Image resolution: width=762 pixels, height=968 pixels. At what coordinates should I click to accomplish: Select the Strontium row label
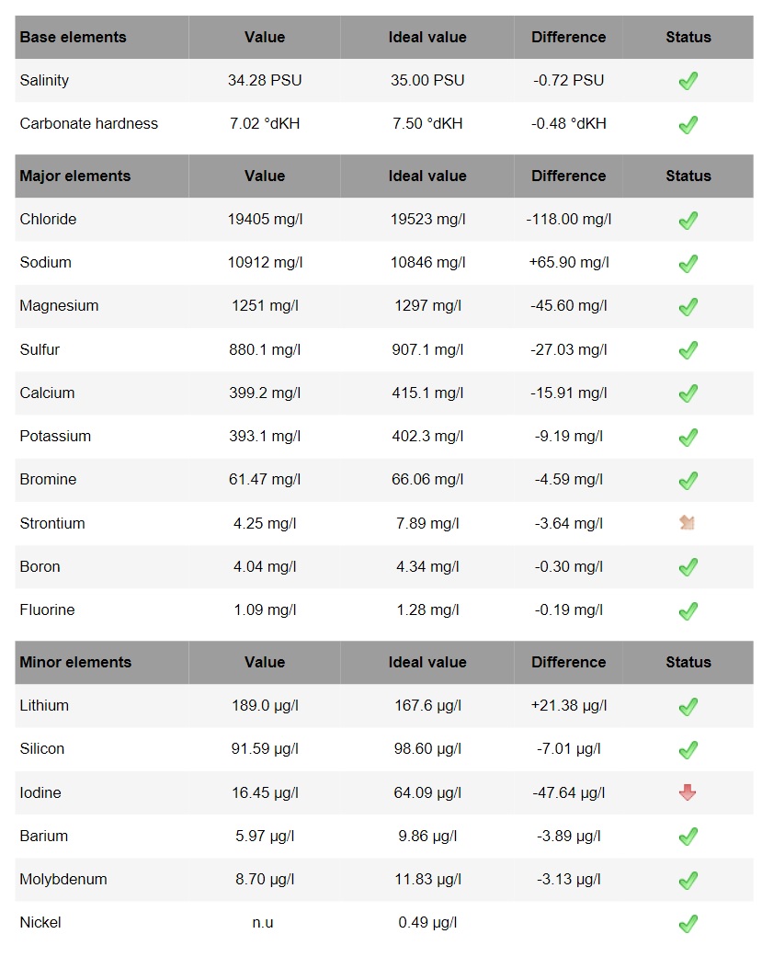(x=52, y=523)
